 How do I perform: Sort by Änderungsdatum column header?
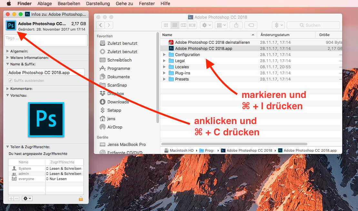tap(286, 35)
